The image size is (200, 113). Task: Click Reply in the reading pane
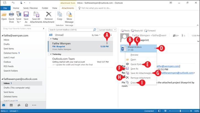pos(125,31)
